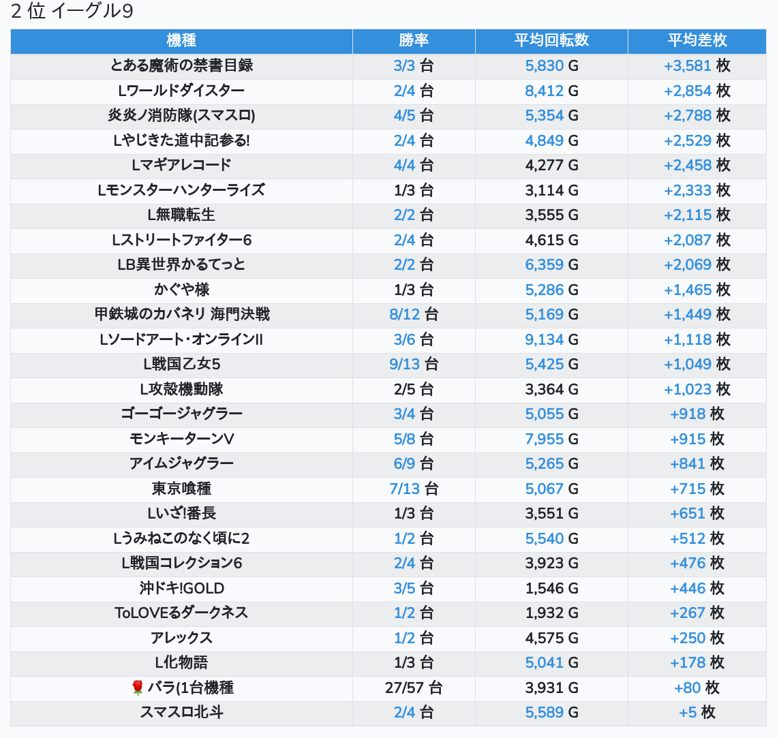Click the 4/4 台 win rate cell
Viewport: 777px width, 738px height.
pos(414,166)
